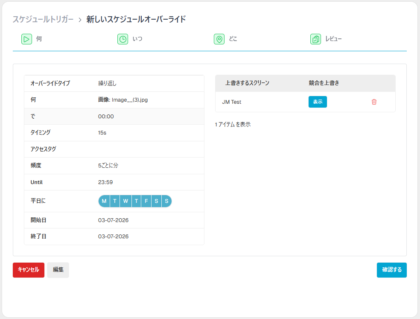Click the 繰り返し override type value
The width and height of the screenshot is (420, 319).
[x=107, y=83]
